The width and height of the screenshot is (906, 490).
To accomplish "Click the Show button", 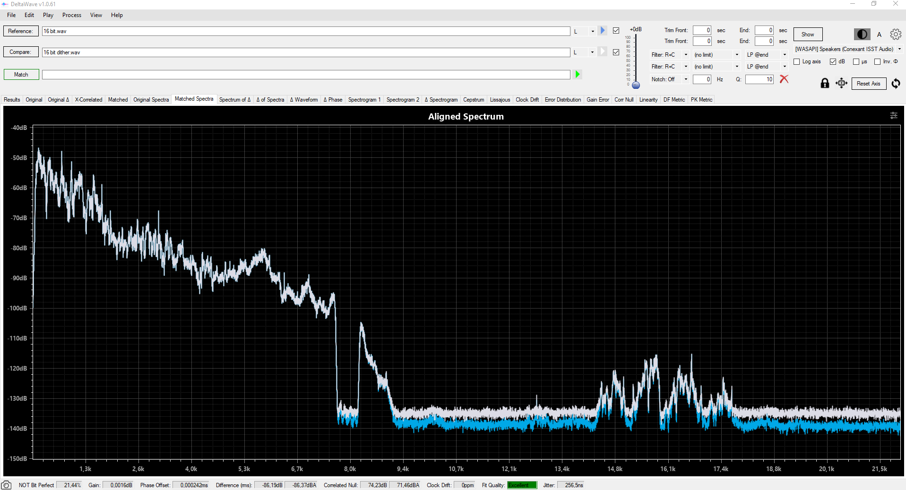I will 808,34.
